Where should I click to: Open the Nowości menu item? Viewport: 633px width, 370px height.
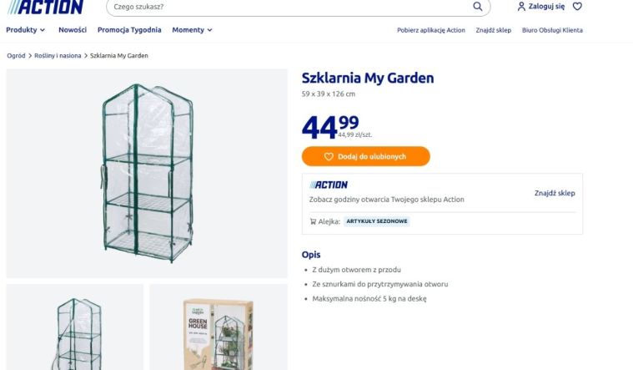pos(73,30)
